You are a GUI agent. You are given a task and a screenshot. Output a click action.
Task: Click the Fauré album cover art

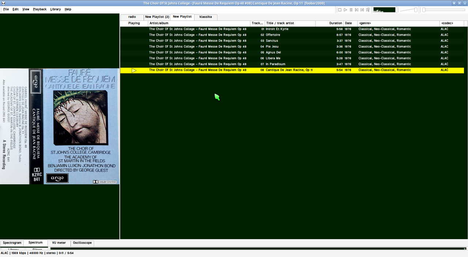[x=60, y=126]
